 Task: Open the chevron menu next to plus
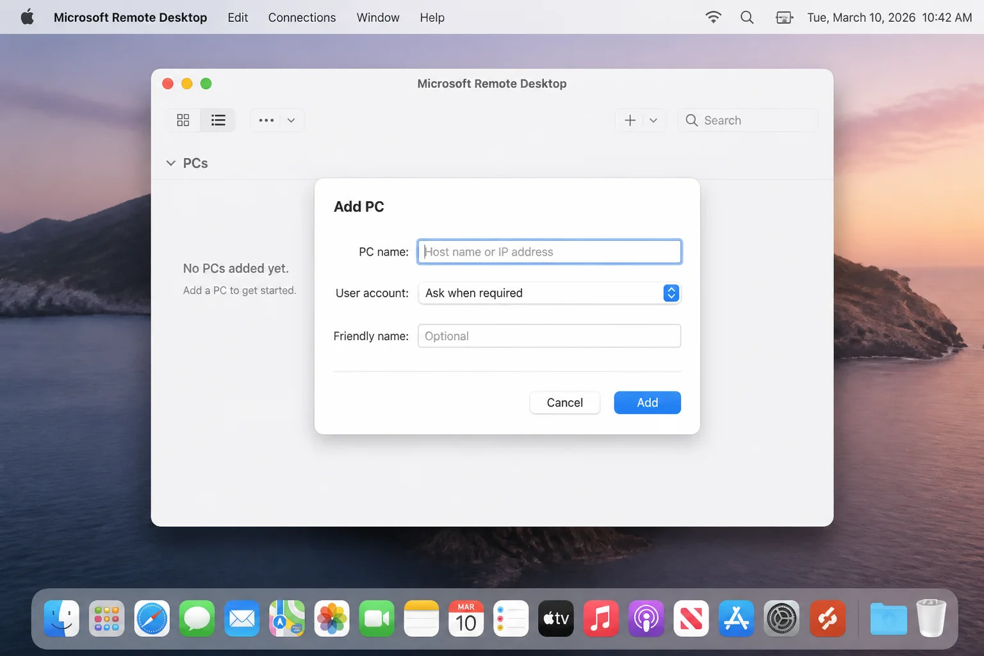tap(653, 120)
